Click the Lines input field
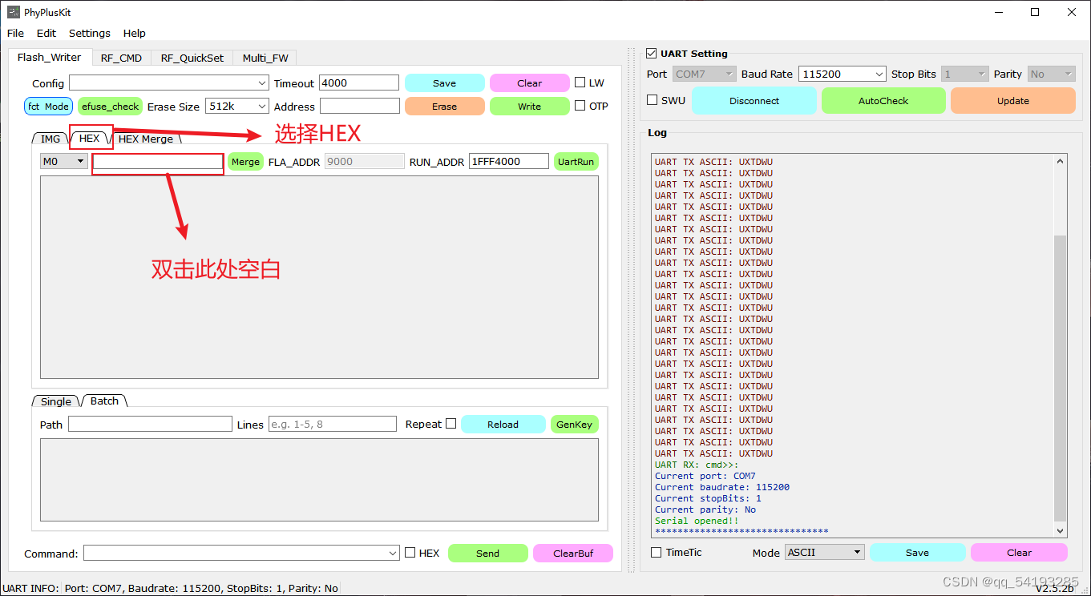This screenshot has width=1091, height=596. tap(333, 424)
